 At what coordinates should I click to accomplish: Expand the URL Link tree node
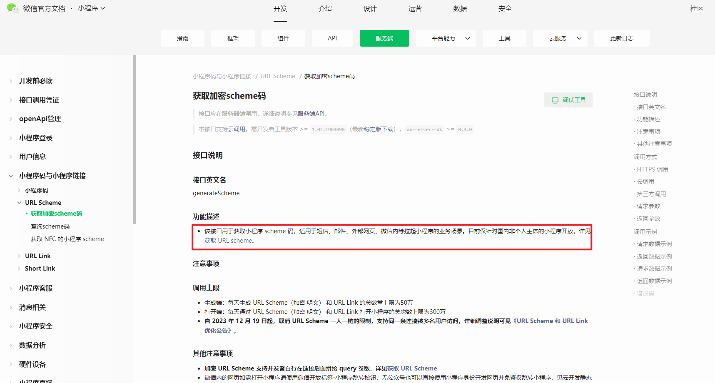(x=37, y=256)
